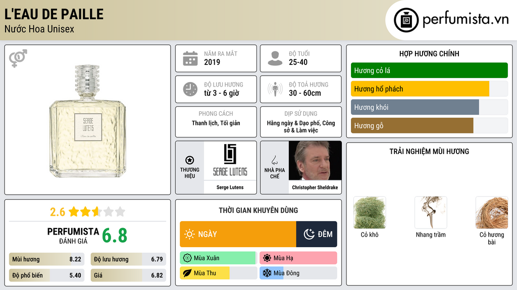This screenshot has height=290, width=517.
Task: Click the leaf icon for Mùa Thu
Action: click(x=187, y=273)
